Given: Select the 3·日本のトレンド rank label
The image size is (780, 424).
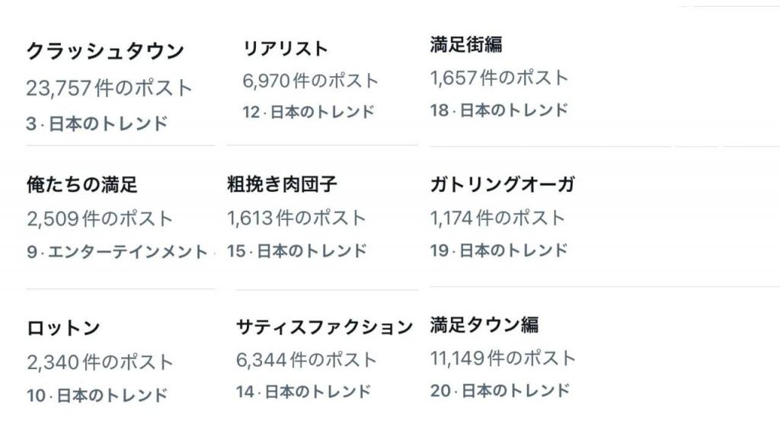Looking at the screenshot, I should tap(97, 124).
